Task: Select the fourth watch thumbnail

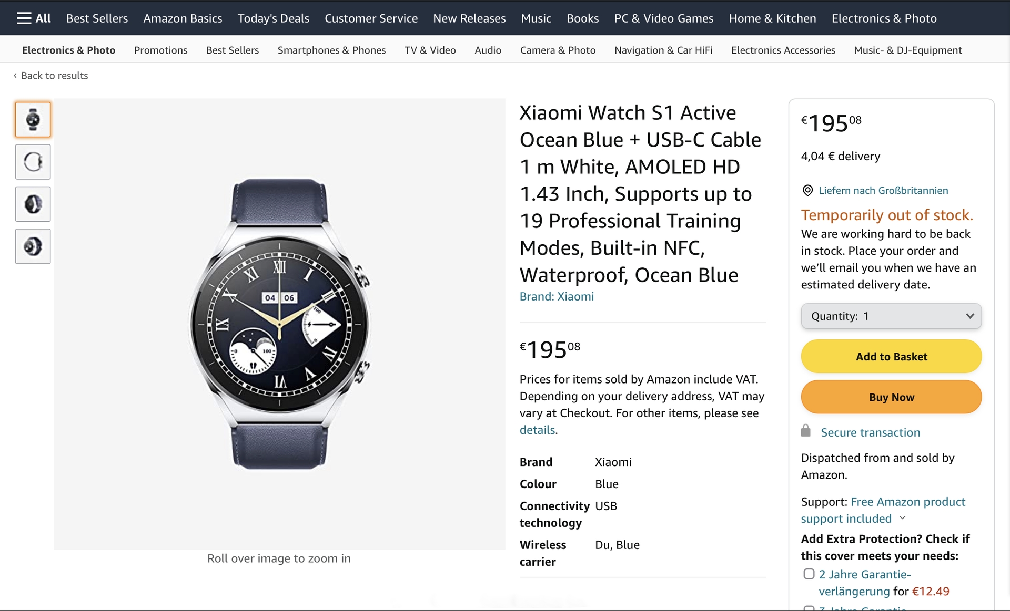Action: pyautogui.click(x=33, y=246)
